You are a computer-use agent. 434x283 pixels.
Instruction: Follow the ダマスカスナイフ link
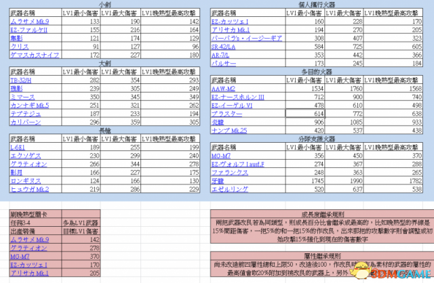[35, 55]
